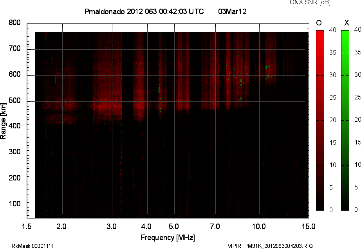This screenshot has height=249, width=361.
Task: Select the title text 'Pmaldonado 2012 063 00:42:03 UTC'
Action: 144,11
